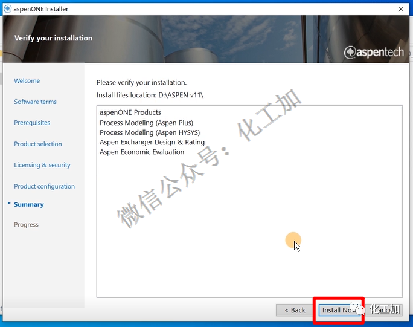Go to the Welcome step
The height and width of the screenshot is (327, 413).
pyautogui.click(x=27, y=81)
